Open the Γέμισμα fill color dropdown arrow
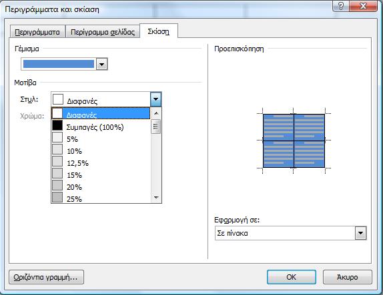The image size is (383, 295). click(102, 65)
